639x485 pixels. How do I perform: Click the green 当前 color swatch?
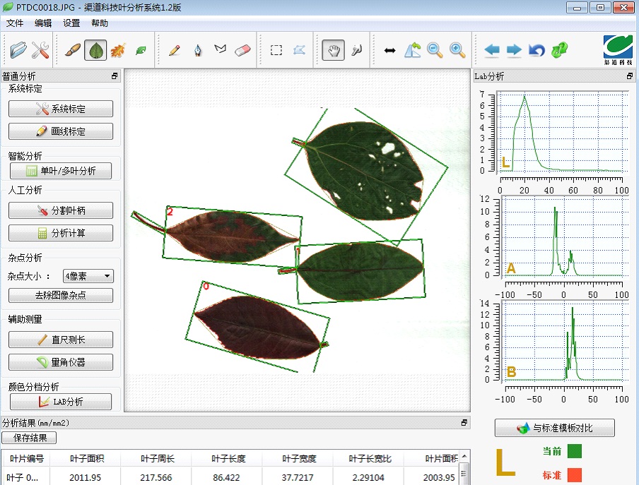coord(575,451)
